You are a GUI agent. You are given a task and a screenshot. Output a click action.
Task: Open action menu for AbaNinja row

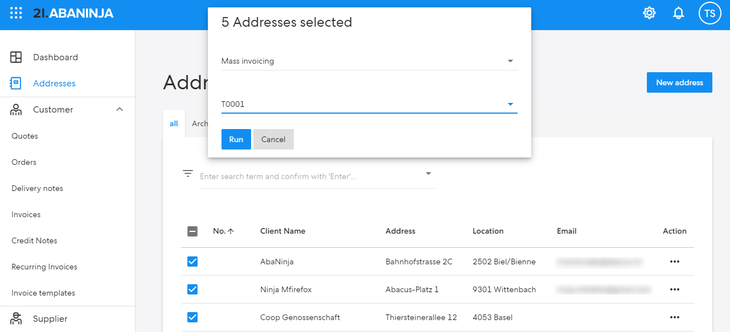coord(675,262)
